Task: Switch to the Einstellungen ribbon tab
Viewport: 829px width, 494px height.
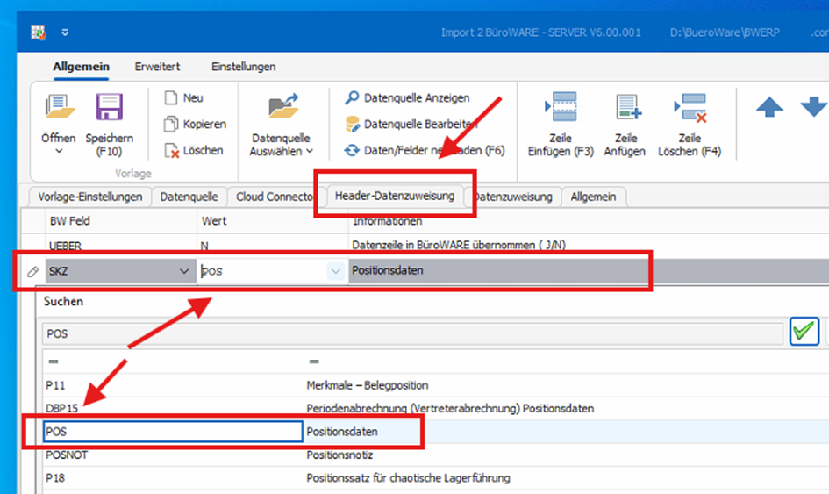Action: pyautogui.click(x=244, y=67)
